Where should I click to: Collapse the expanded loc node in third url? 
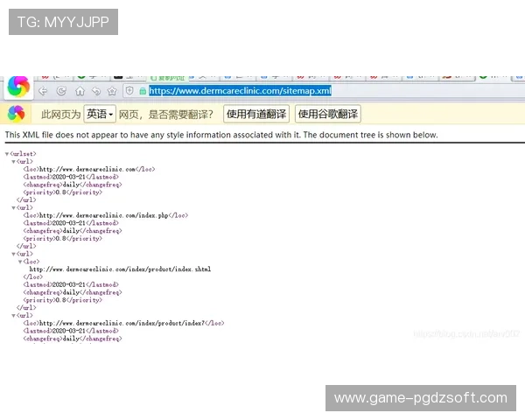pos(20,262)
